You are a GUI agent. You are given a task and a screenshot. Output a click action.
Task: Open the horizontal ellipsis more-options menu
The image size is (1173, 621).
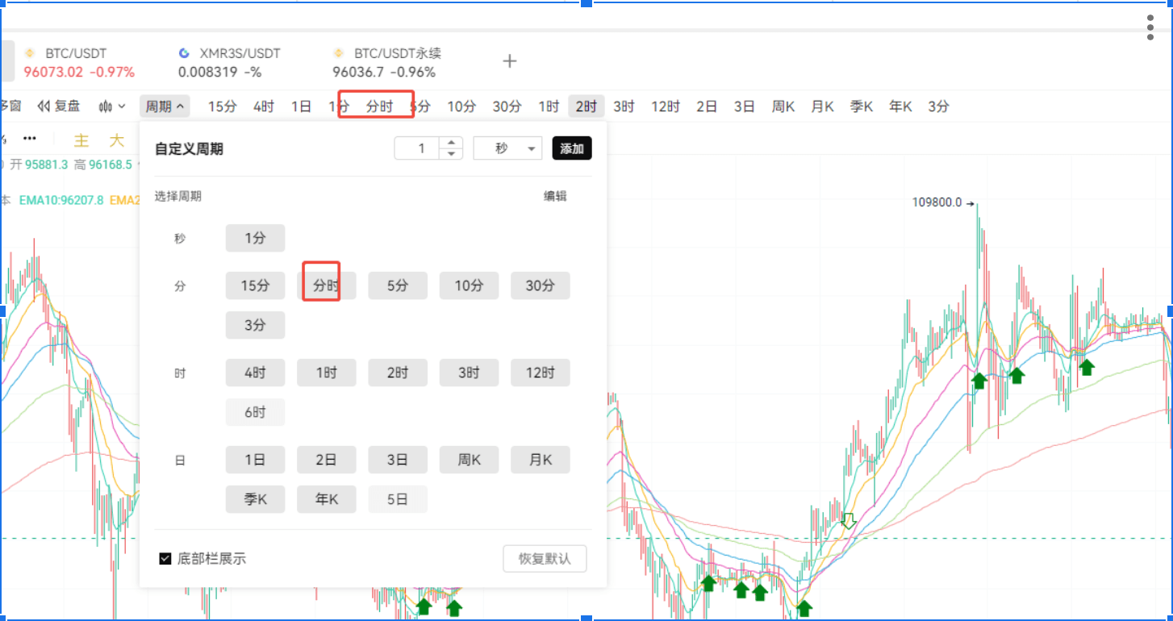[x=30, y=139]
